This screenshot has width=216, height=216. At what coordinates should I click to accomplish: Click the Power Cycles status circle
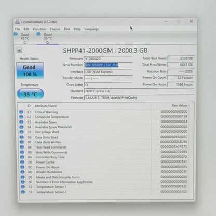pyautogui.click(x=22, y=162)
